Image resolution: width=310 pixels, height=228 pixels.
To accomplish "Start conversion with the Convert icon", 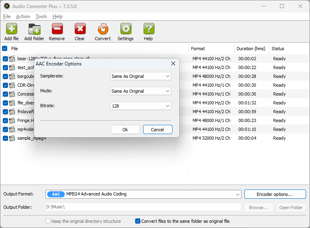I will pyautogui.click(x=103, y=29).
